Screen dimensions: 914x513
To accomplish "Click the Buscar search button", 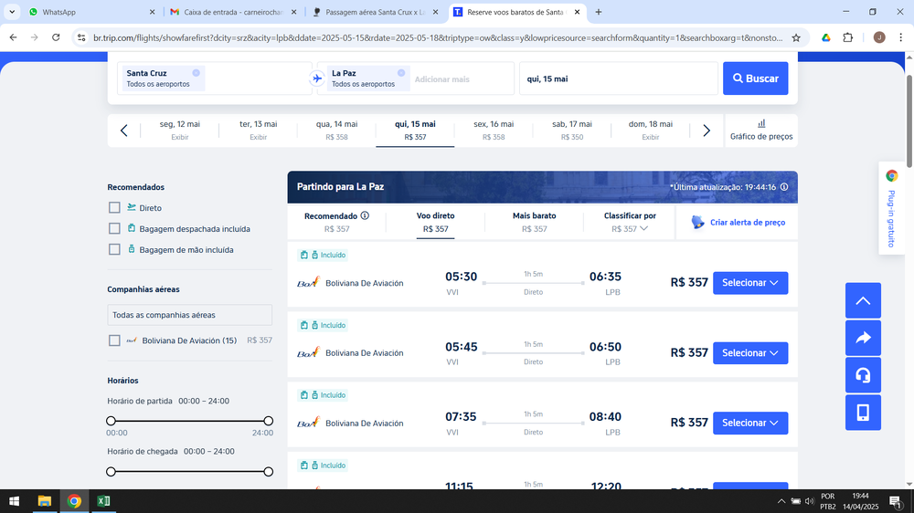I will (x=755, y=79).
